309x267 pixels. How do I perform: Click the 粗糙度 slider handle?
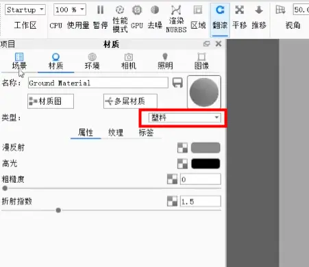pyautogui.click(x=5, y=188)
